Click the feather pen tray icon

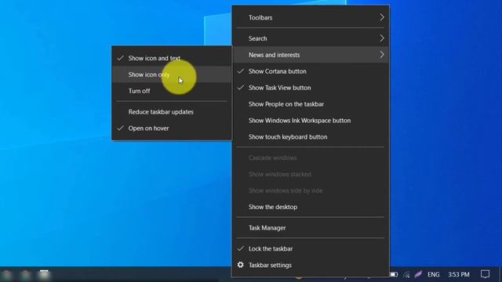tap(418, 274)
